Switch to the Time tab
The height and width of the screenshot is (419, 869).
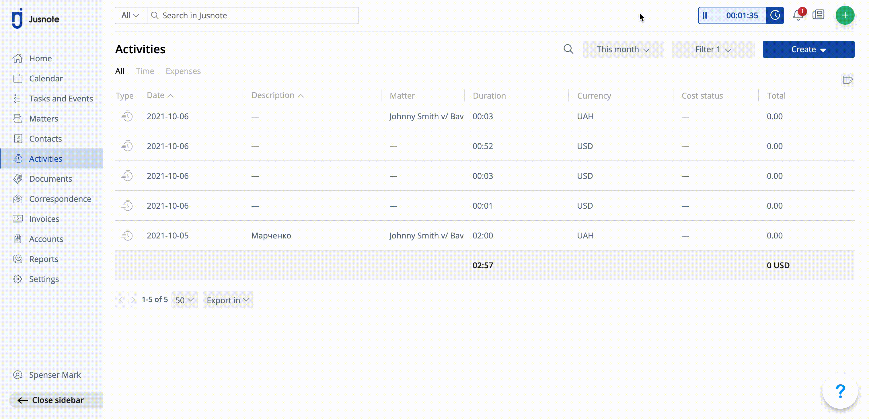(145, 71)
